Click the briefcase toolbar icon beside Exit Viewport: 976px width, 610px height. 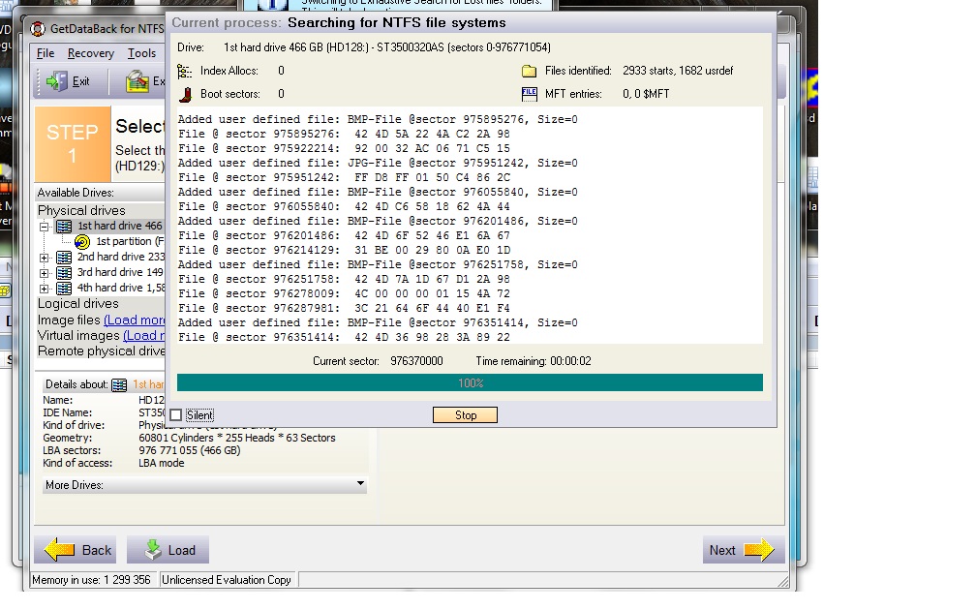[137, 81]
